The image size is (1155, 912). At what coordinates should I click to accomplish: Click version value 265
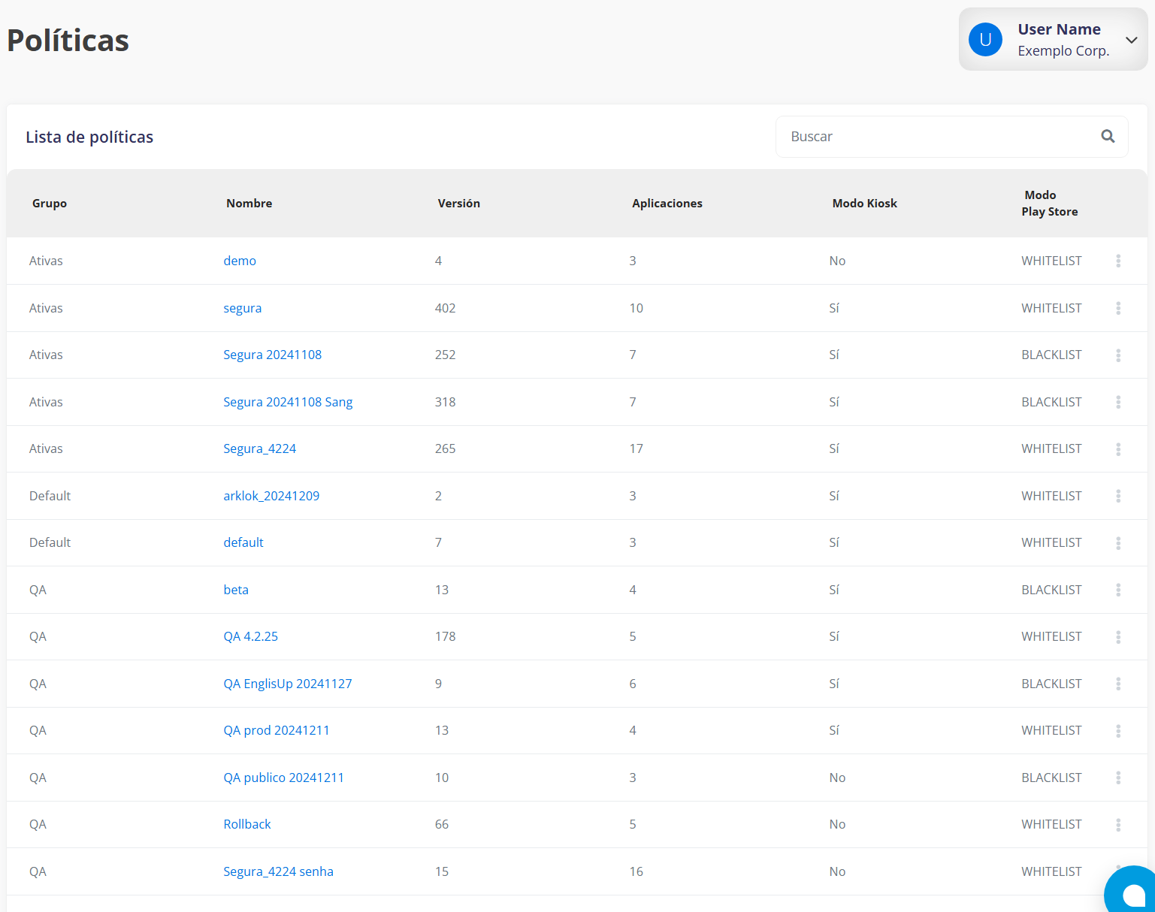click(445, 448)
